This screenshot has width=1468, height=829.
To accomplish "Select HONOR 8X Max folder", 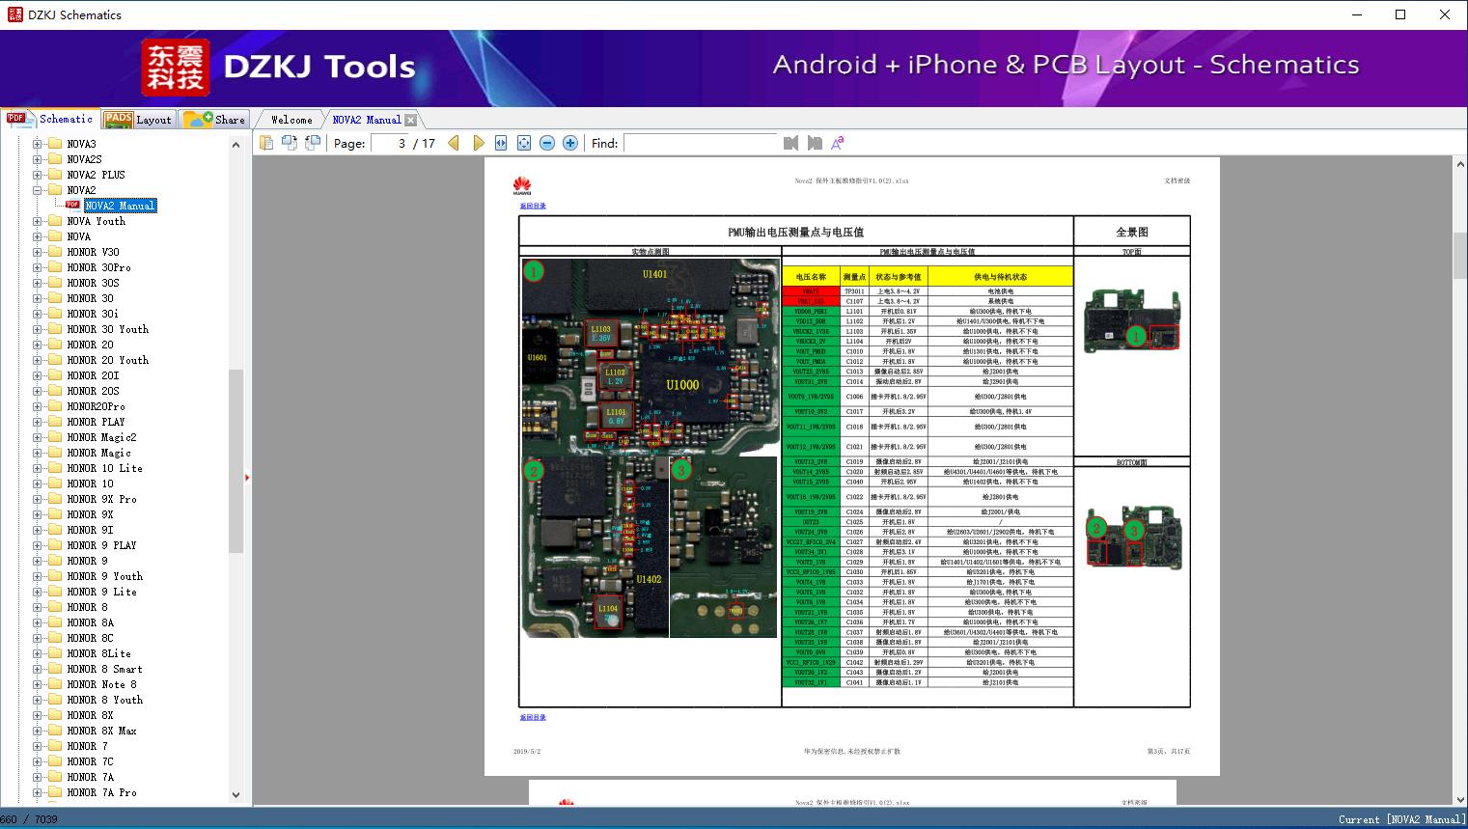I will coord(101,731).
